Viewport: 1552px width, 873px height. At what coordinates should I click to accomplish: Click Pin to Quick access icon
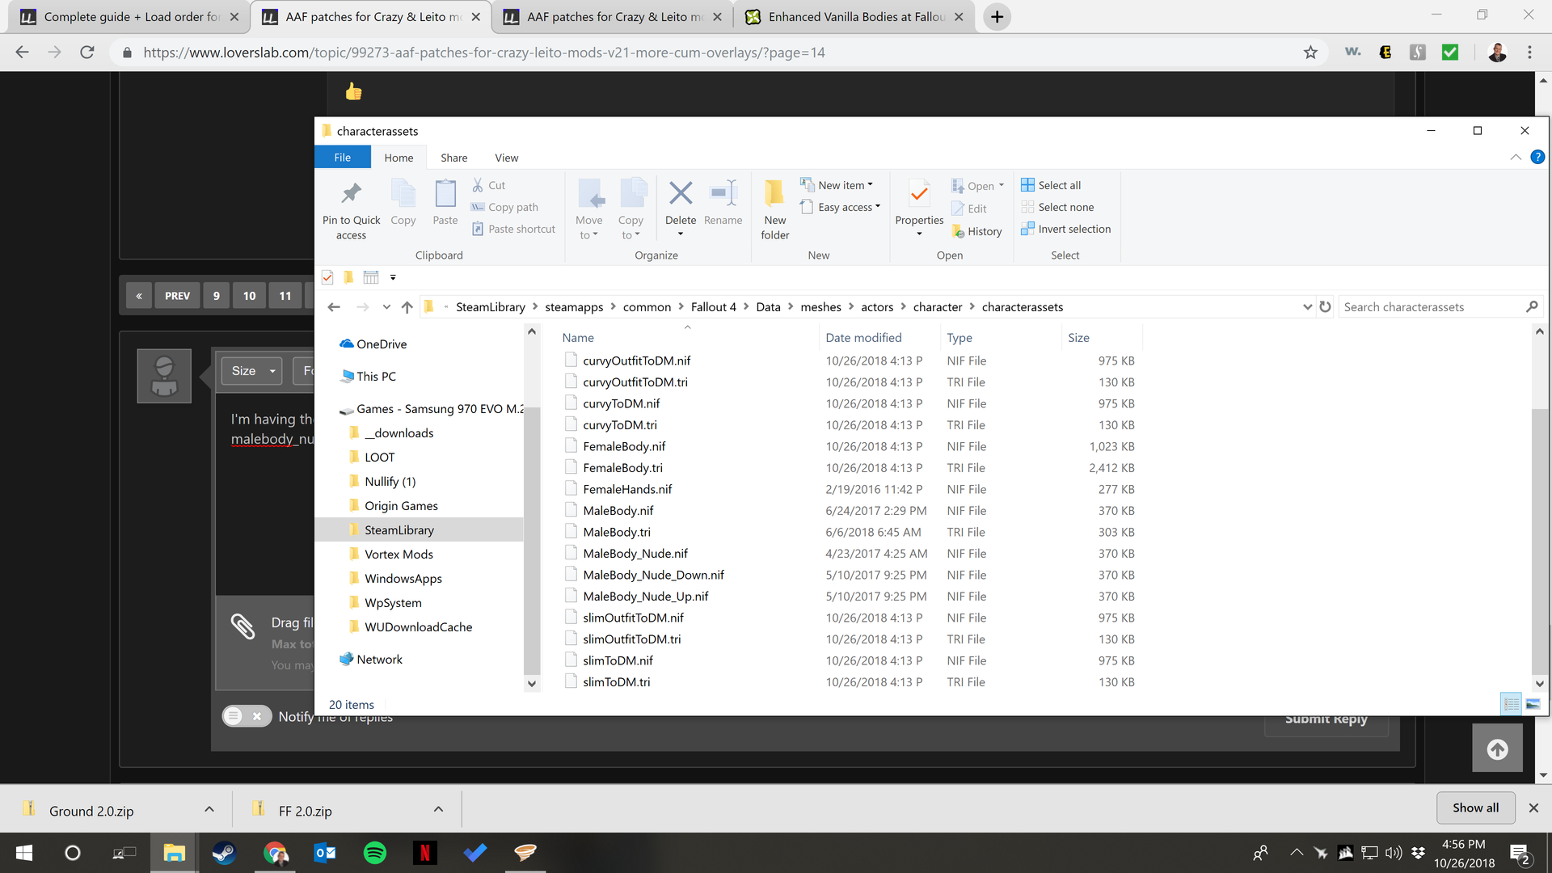coord(351,194)
